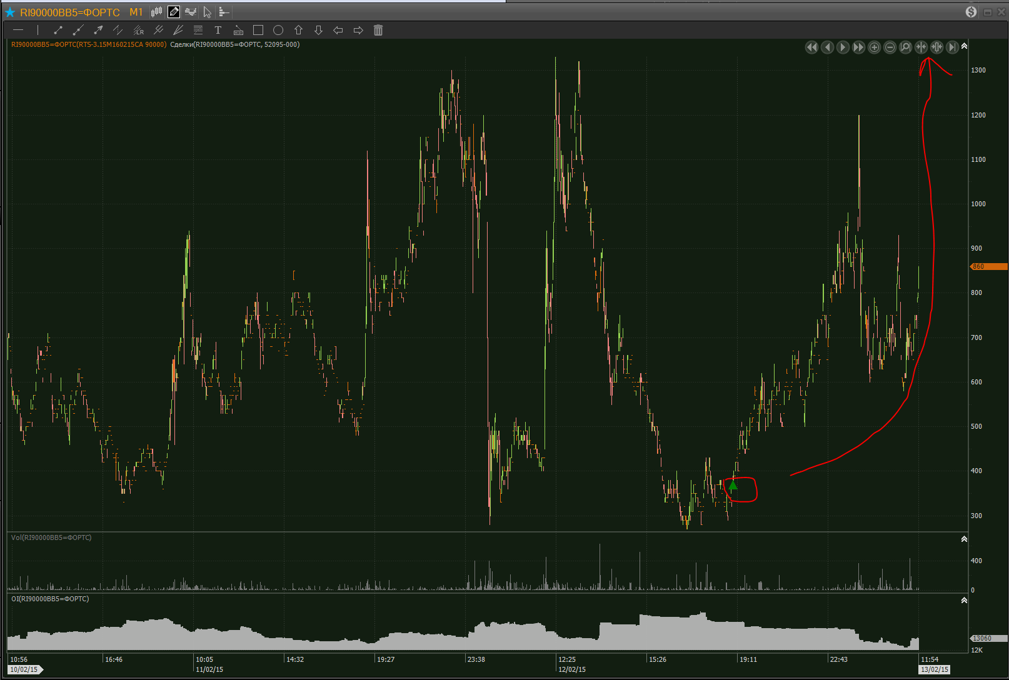The image size is (1009, 680).
Task: Click the blue favorite star icon
Action: coord(10,12)
